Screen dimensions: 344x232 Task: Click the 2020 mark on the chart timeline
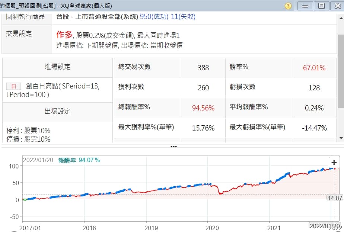click(212, 228)
